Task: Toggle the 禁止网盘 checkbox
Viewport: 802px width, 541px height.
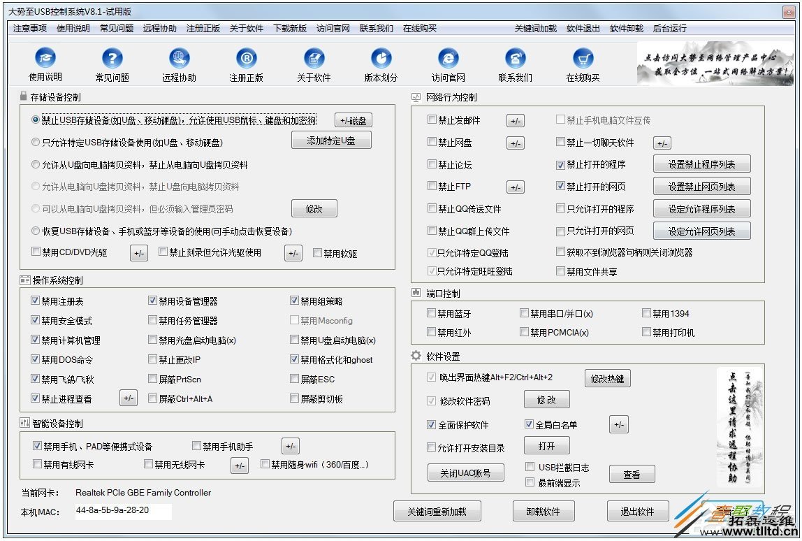Action: pyautogui.click(x=431, y=142)
